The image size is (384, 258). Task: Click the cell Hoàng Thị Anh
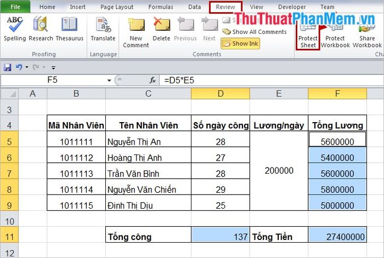coord(149,155)
